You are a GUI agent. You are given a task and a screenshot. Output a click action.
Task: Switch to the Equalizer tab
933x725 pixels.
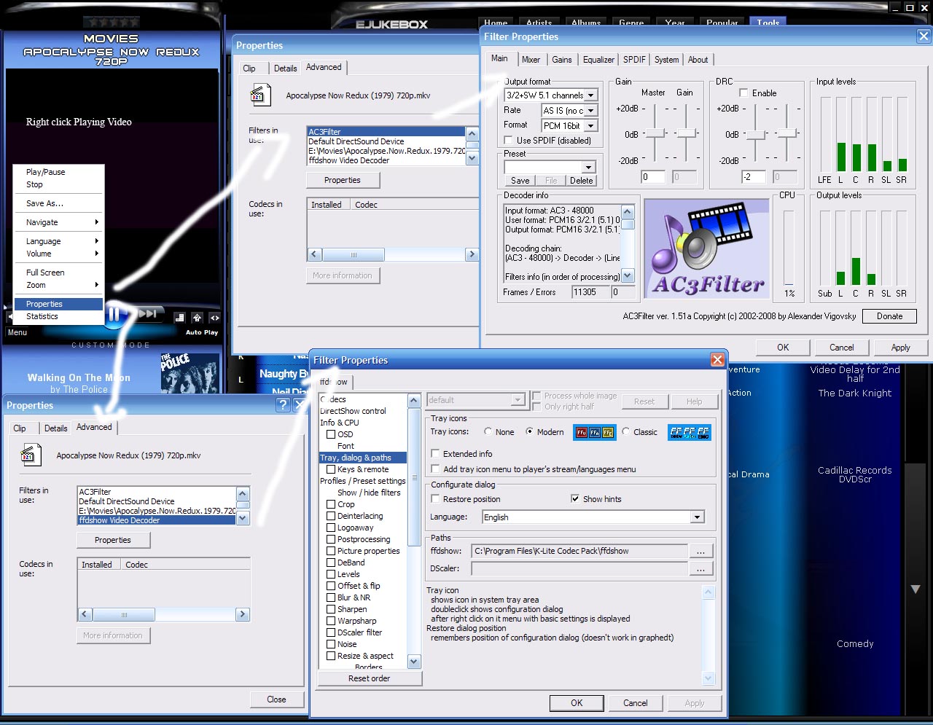click(x=598, y=59)
